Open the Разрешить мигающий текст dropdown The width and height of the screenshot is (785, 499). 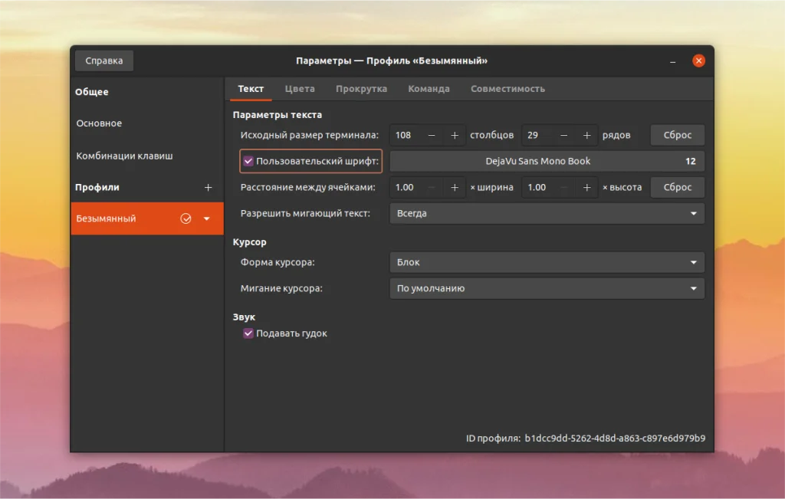546,213
